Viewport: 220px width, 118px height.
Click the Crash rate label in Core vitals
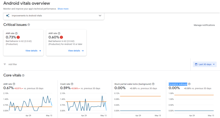point(65,84)
